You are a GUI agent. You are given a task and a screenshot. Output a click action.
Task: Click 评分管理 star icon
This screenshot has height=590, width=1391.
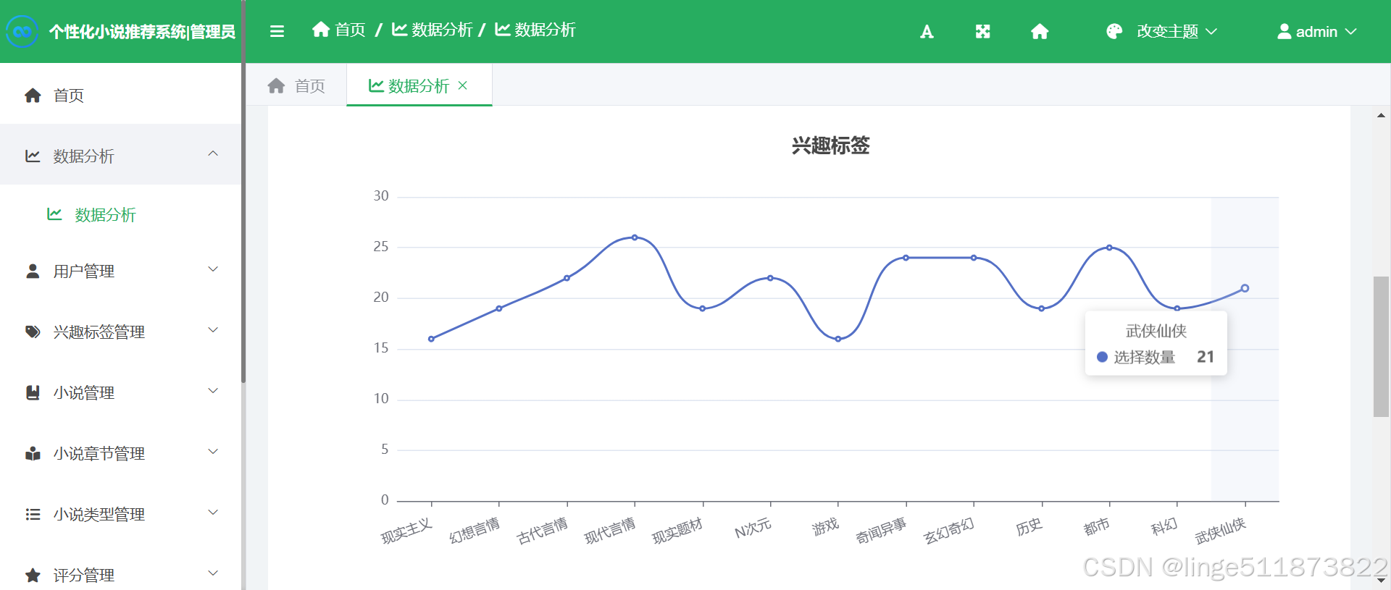coord(33,576)
